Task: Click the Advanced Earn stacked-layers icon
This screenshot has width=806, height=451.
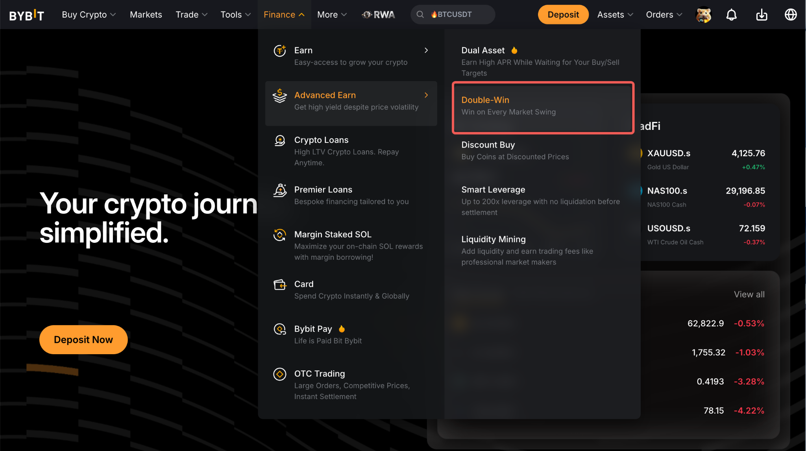Action: (280, 96)
